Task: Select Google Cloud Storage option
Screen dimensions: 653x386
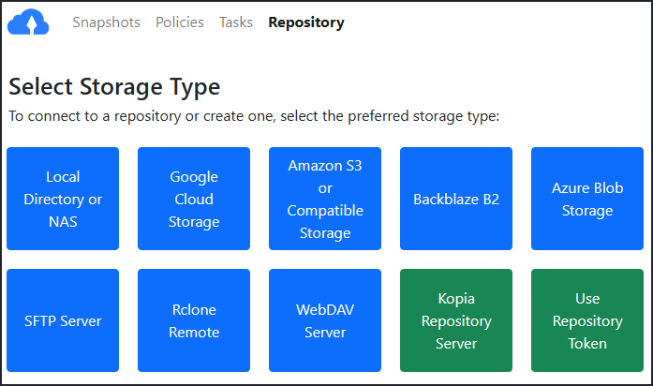Action: [194, 199]
